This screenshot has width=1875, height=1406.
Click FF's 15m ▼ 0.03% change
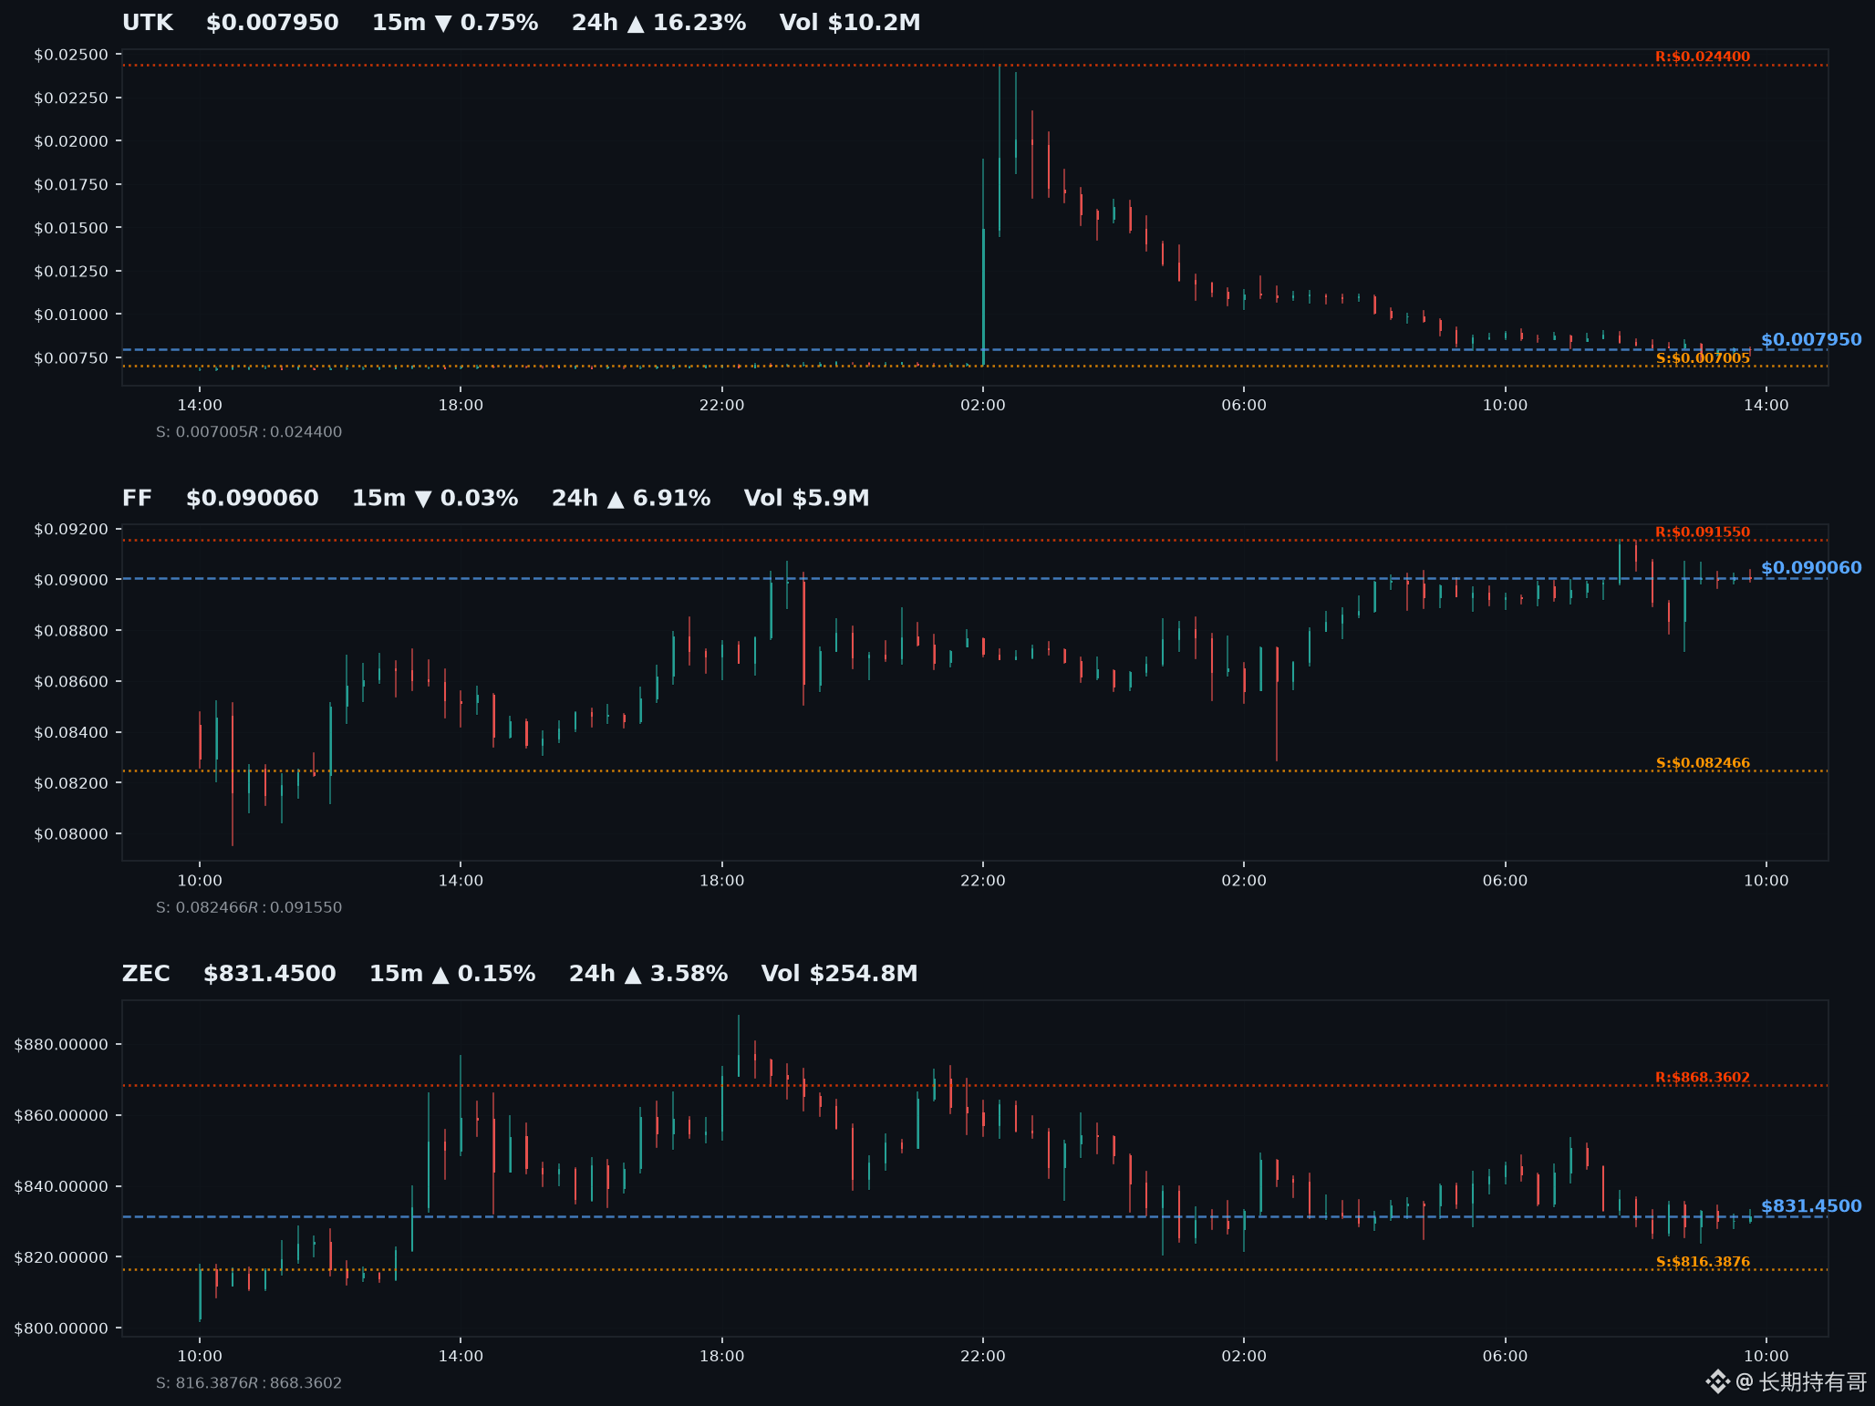click(435, 499)
